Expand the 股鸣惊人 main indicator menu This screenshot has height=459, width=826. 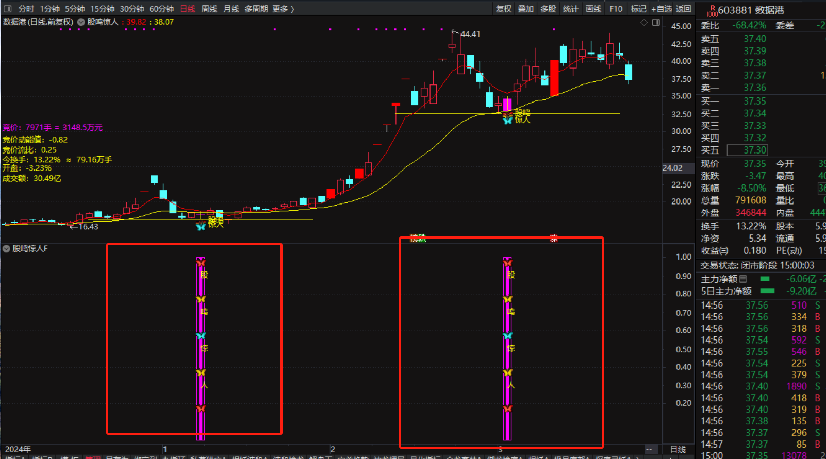81,22
